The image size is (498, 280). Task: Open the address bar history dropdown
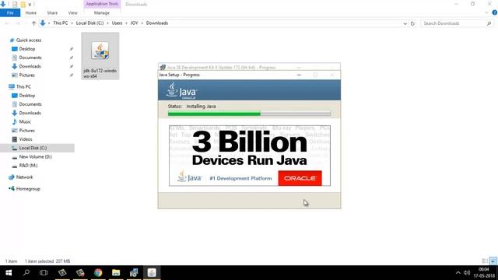click(x=405, y=23)
